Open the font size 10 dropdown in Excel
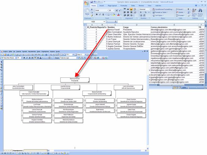This screenshot has width=207, height=155. click(114, 10)
